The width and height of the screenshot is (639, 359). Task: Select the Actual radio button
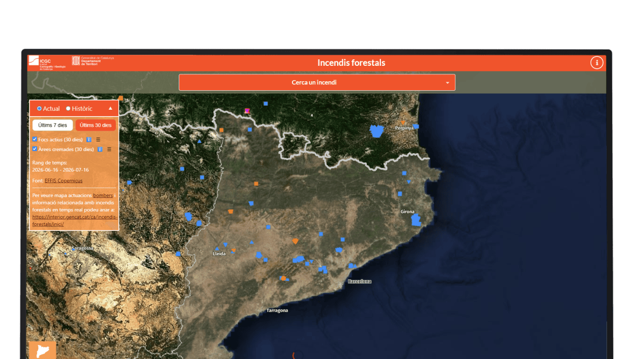39,109
